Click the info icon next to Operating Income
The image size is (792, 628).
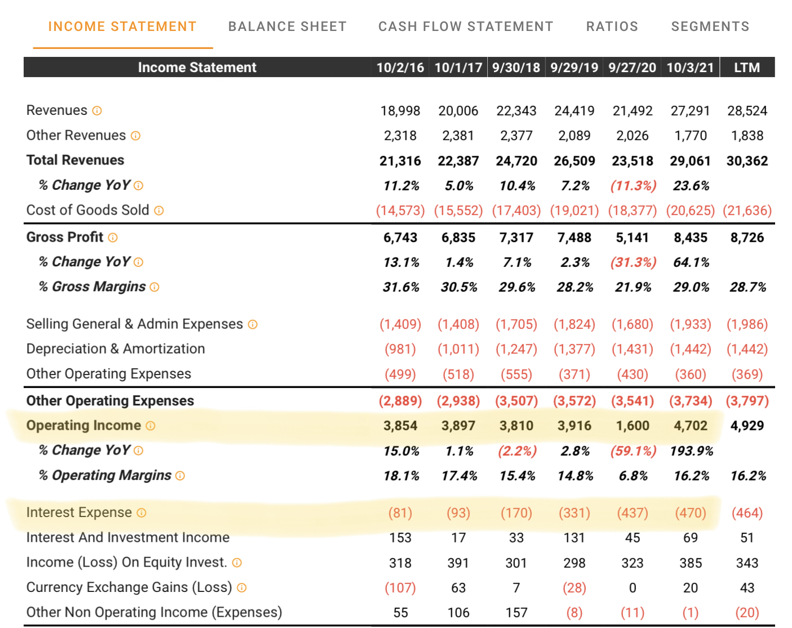(x=150, y=426)
